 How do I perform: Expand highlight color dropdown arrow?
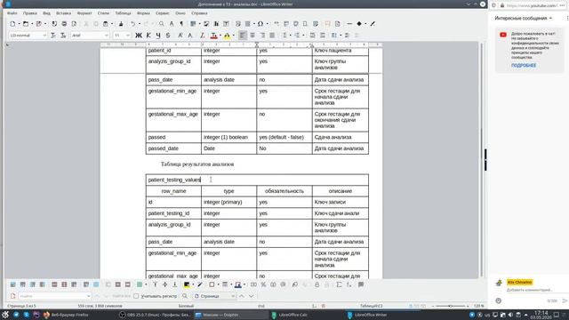click(x=233, y=36)
